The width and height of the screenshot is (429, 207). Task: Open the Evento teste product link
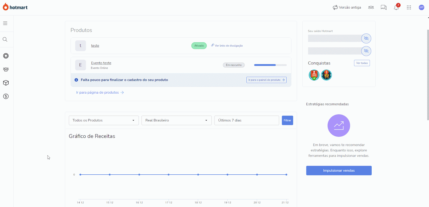(x=101, y=63)
